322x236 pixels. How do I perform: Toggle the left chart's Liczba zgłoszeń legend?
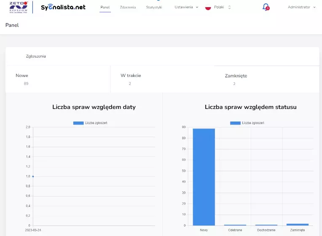90,123
